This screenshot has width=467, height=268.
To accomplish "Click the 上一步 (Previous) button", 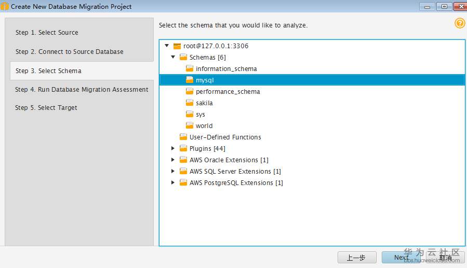I will click(357, 257).
